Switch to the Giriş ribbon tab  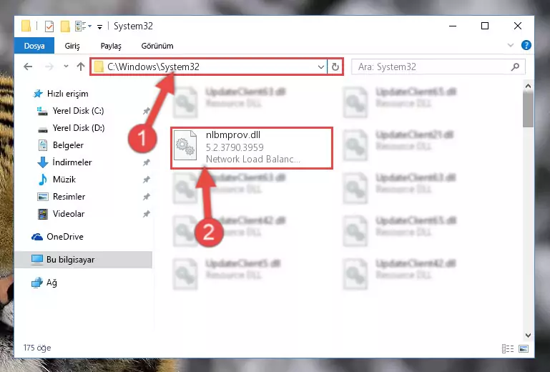pos(72,46)
